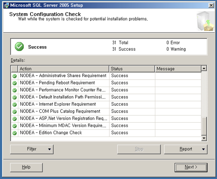This screenshot has height=179, width=217.
Task: Click the Next button
Action: [x=191, y=167]
